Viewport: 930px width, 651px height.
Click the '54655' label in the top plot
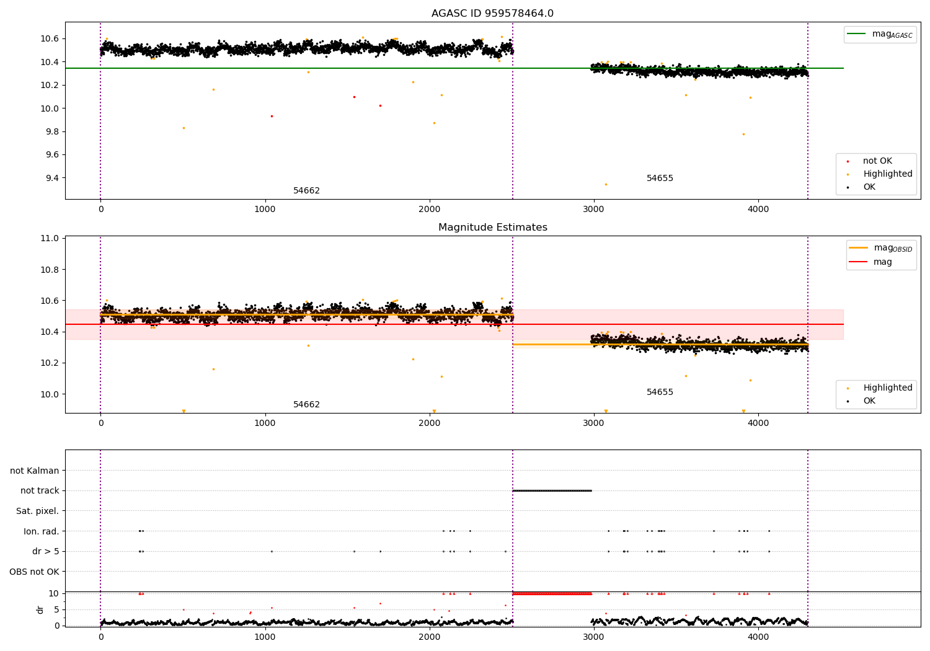(660, 179)
